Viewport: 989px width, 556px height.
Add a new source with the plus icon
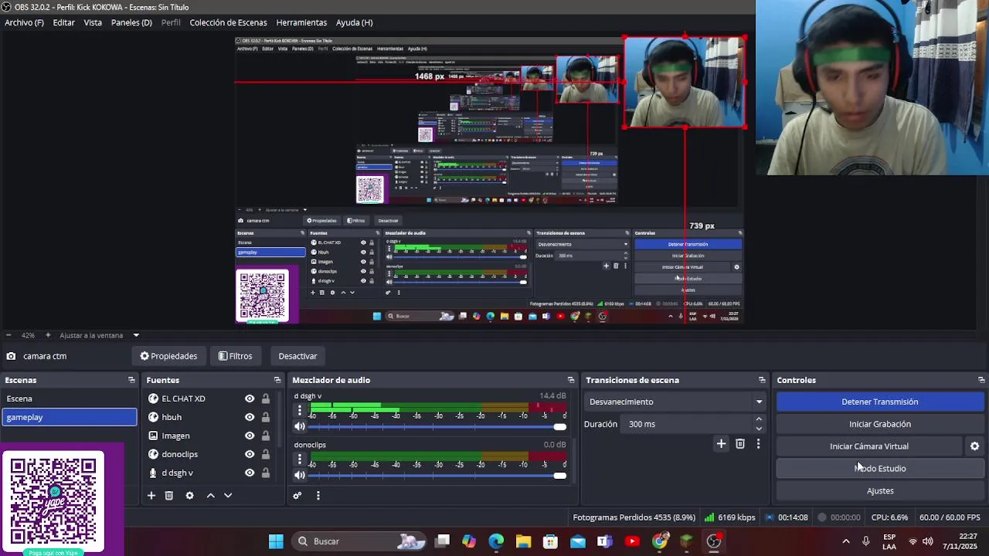151,495
